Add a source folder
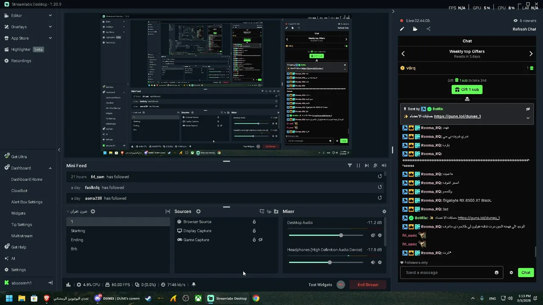The width and height of the screenshot is (543, 305). click(x=276, y=211)
